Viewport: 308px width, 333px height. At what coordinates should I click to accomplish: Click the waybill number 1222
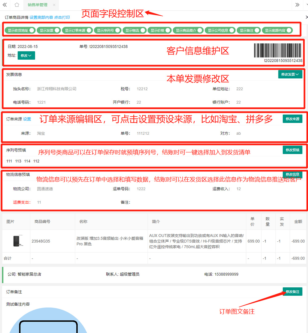[x=141, y=189]
